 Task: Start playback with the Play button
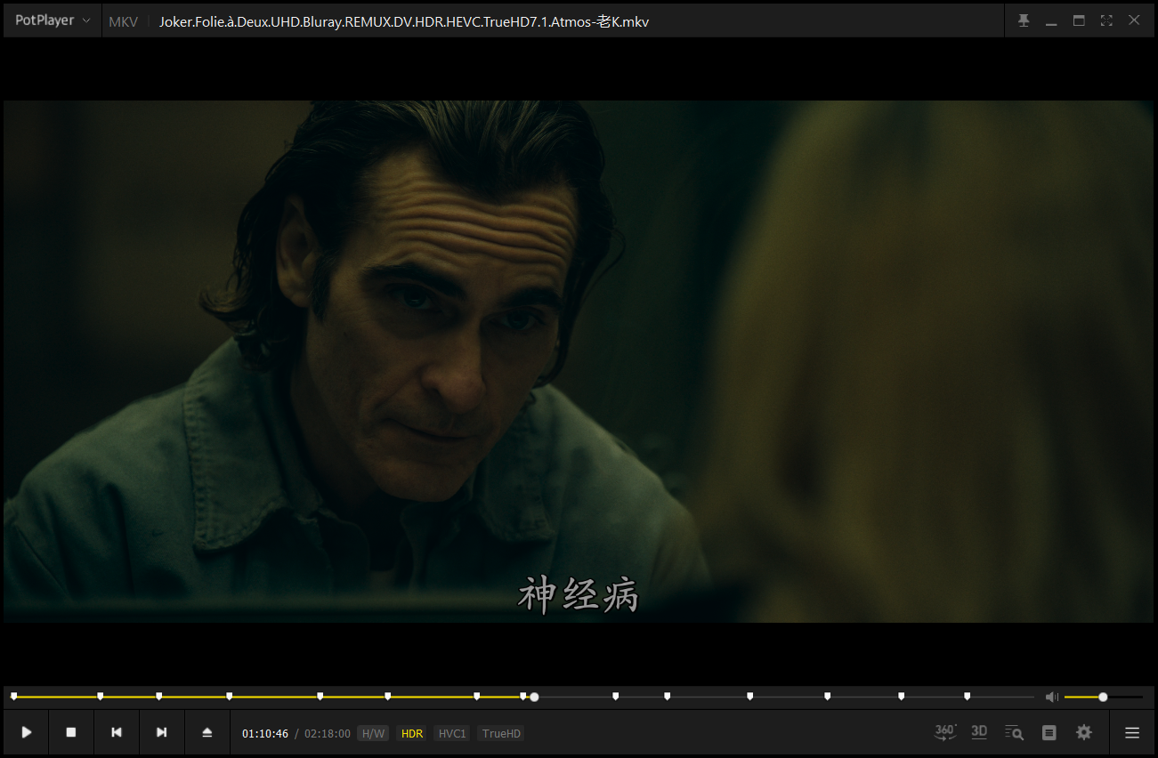(27, 732)
